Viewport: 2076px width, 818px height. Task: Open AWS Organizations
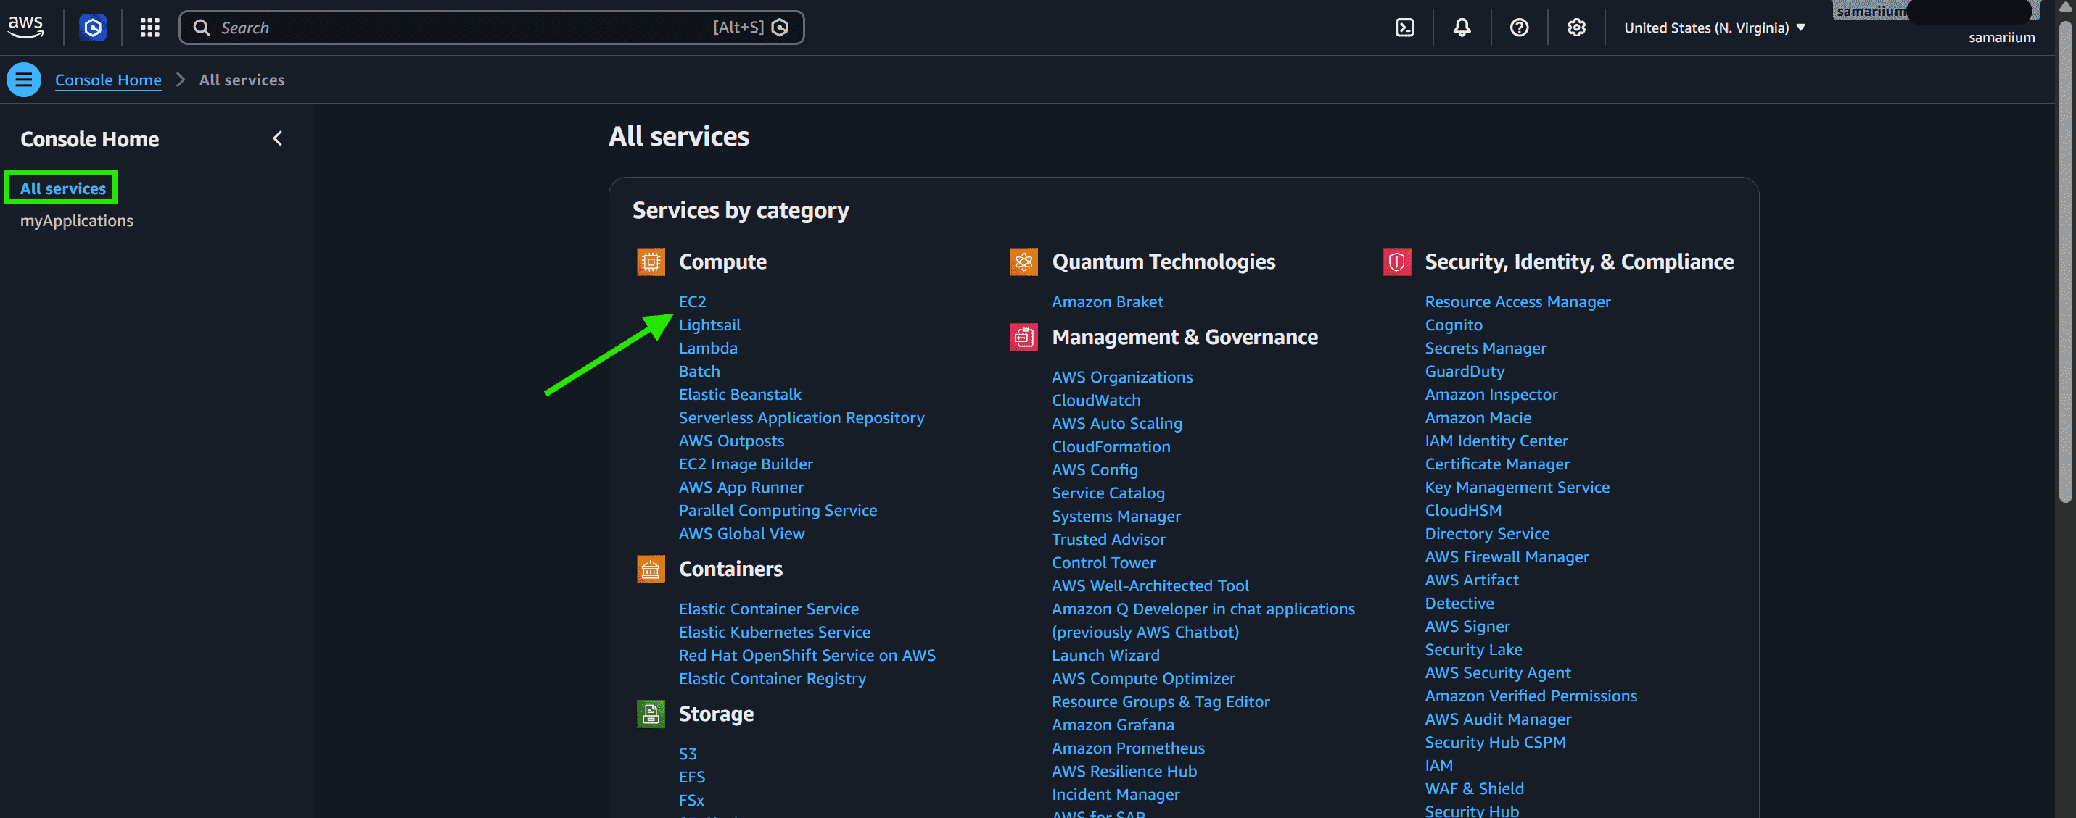(x=1122, y=377)
